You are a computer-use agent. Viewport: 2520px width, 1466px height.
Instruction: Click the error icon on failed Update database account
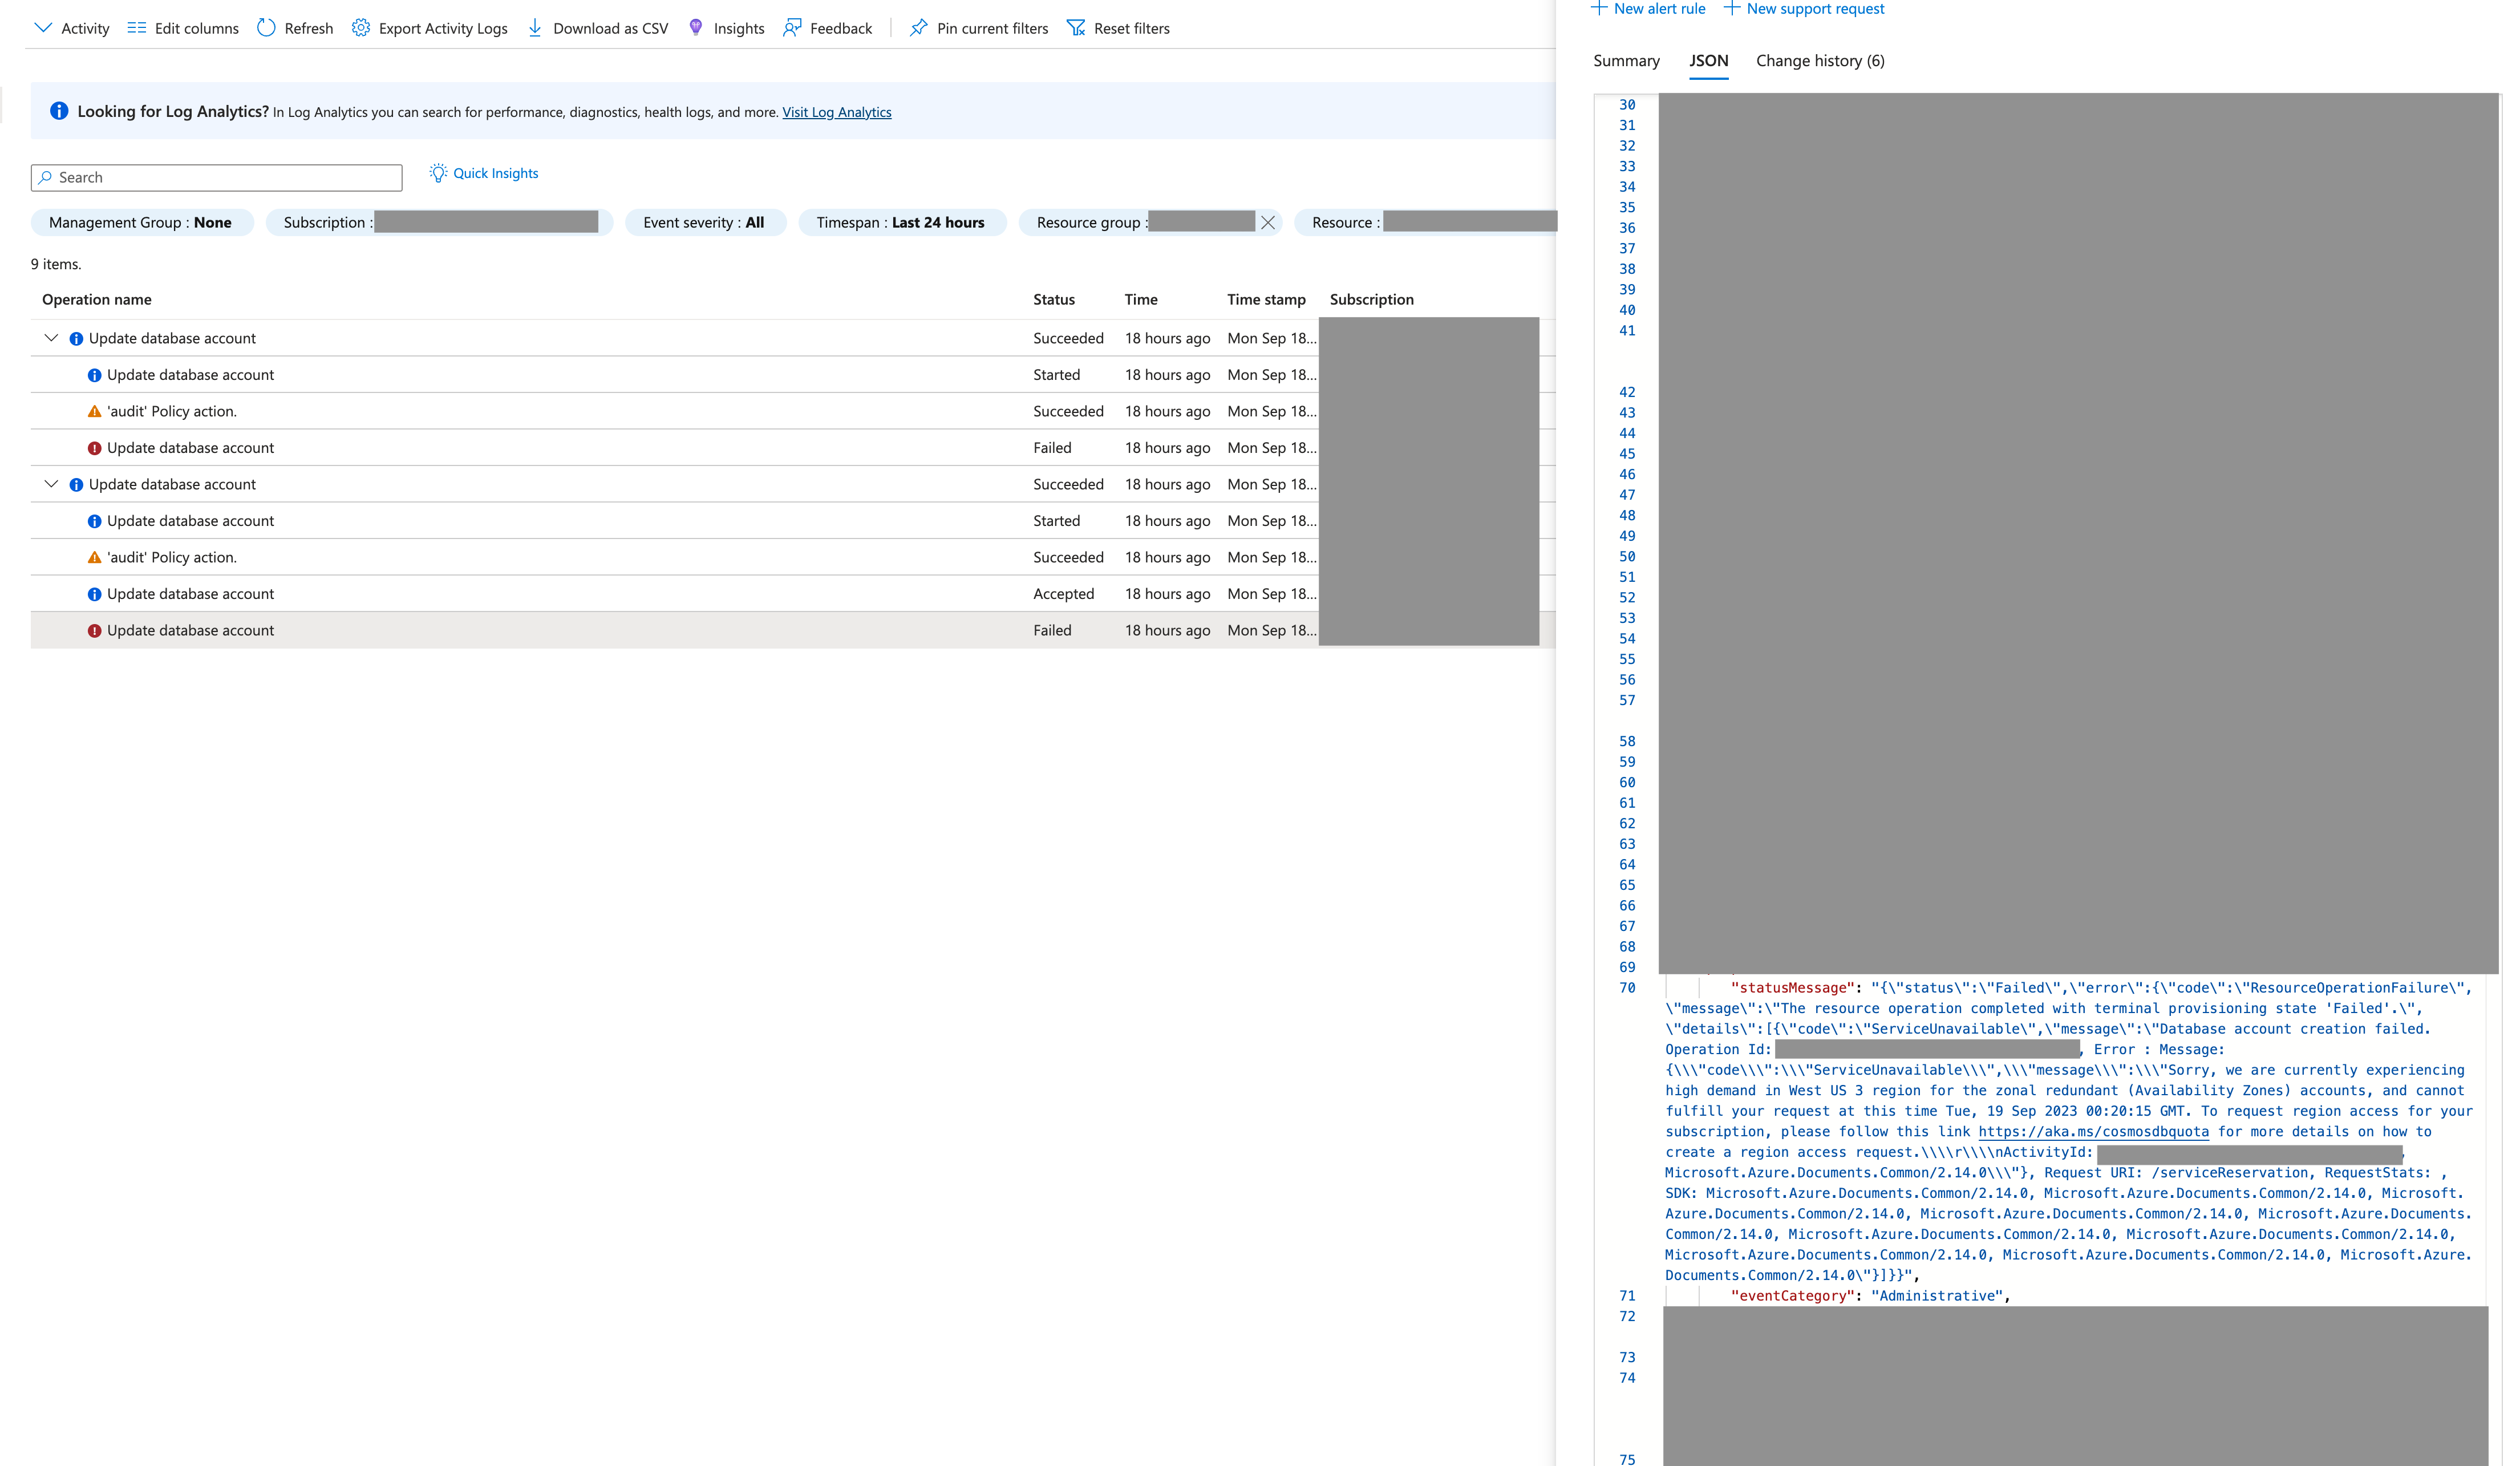(x=95, y=447)
